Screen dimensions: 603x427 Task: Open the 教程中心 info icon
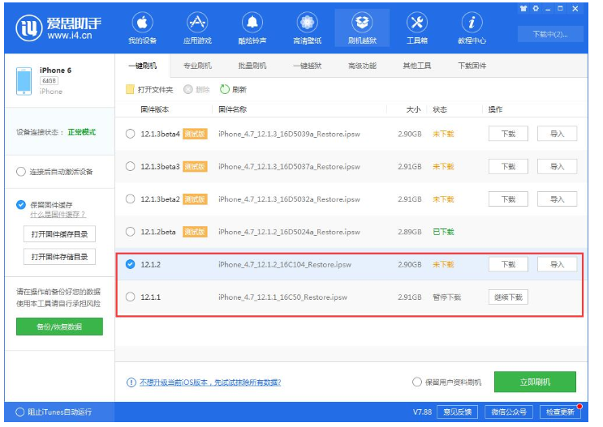pos(472,23)
